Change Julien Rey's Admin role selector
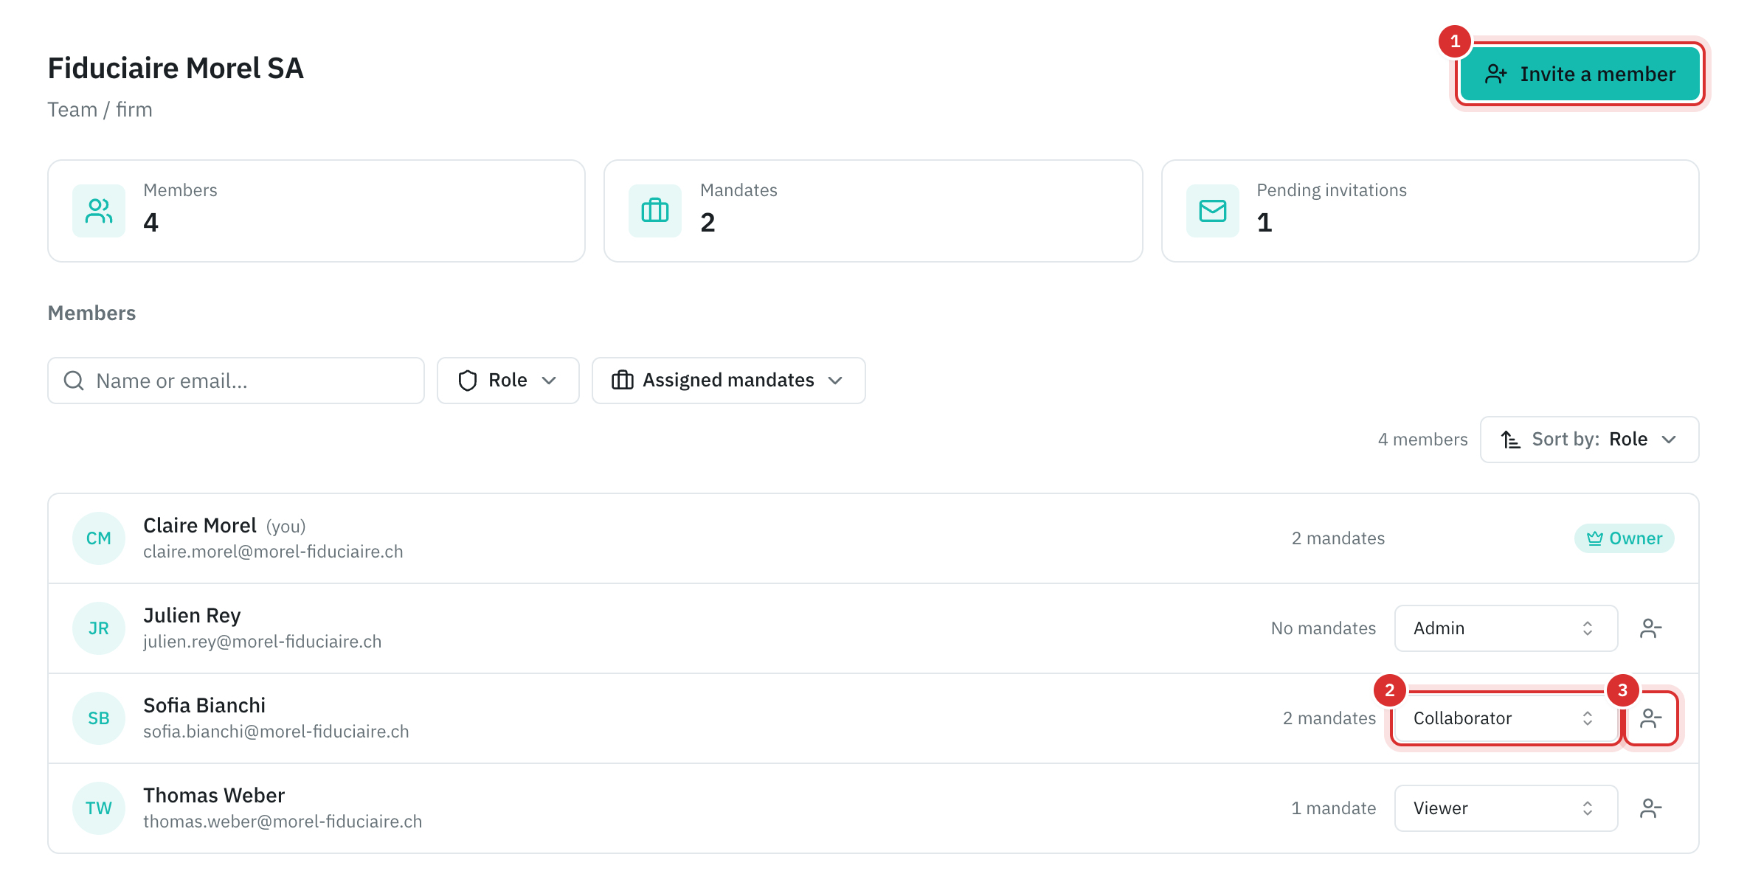 pos(1506,628)
